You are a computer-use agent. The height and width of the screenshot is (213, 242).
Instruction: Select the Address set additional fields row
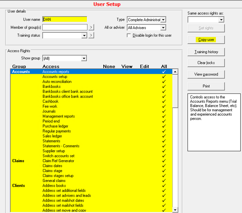(91, 191)
